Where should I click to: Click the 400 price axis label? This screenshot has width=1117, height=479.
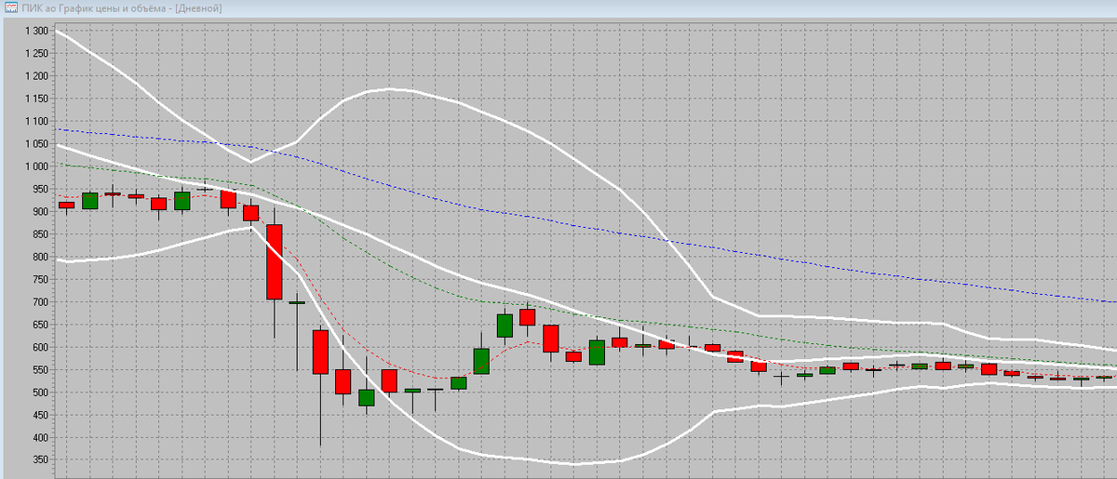(x=39, y=438)
